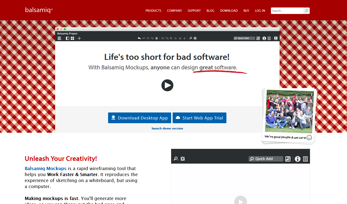Screen dimensions: 347x204
Task: Click Quick Add box in lower video
Action: (x=266, y=159)
